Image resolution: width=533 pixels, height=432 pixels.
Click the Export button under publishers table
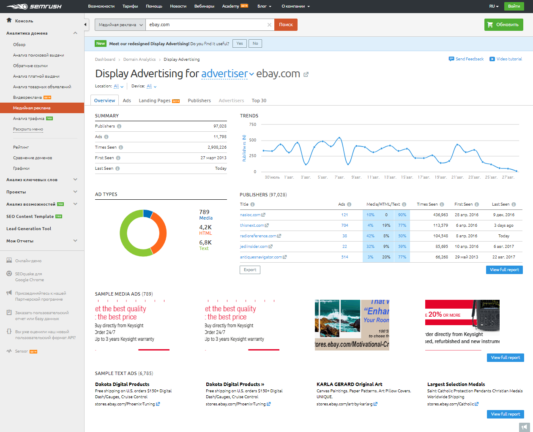pyautogui.click(x=250, y=269)
